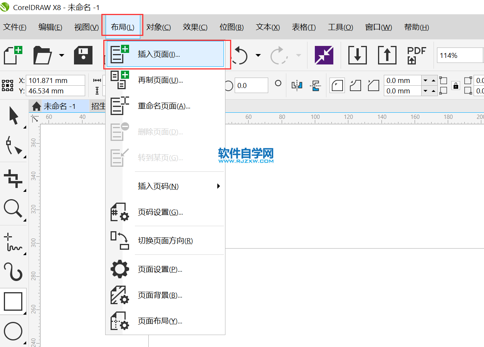This screenshot has width=484, height=347.
Task: Click the X position field 101.871 mm
Action: (55, 80)
